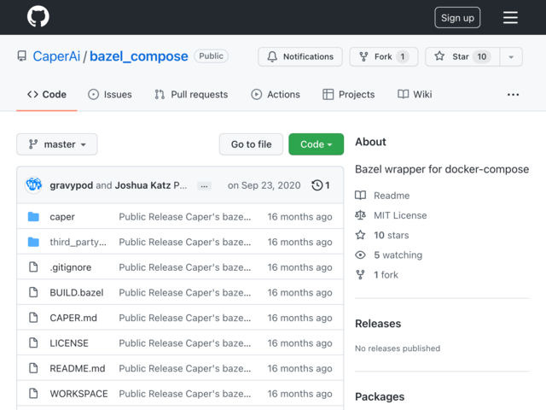Click the eye icon beside 5 watching
This screenshot has width=546, height=410.
360,255
